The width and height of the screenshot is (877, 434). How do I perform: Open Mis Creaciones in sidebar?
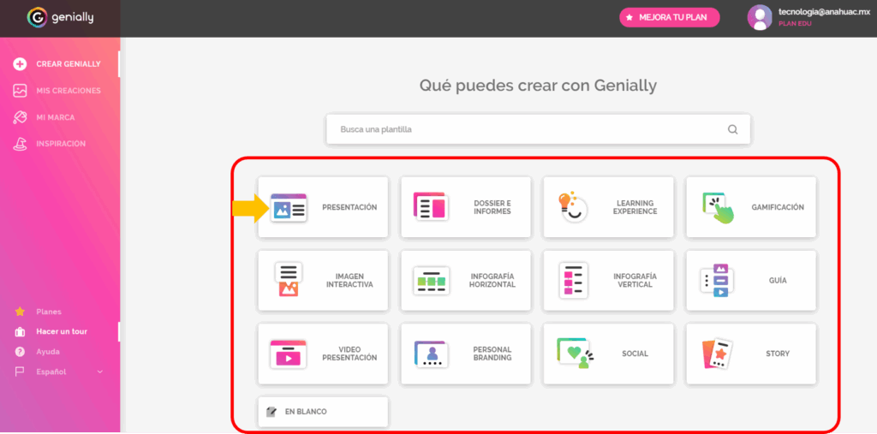pos(68,91)
